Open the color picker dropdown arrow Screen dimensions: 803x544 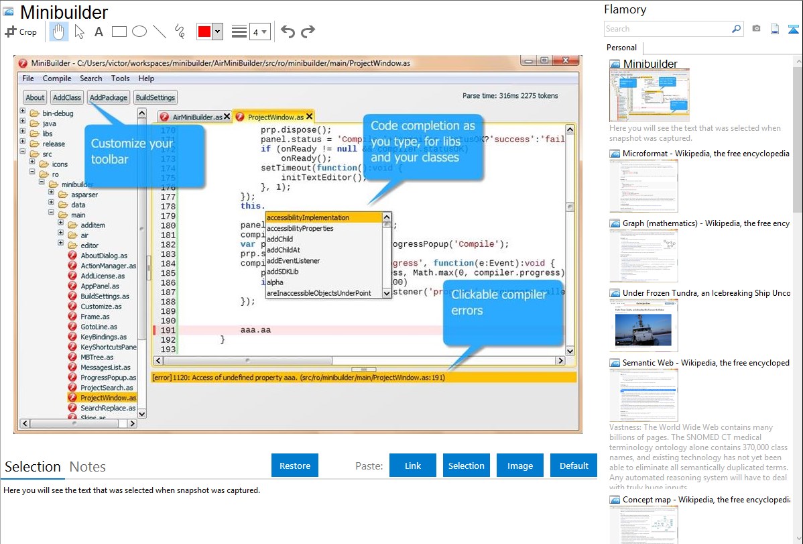point(217,32)
